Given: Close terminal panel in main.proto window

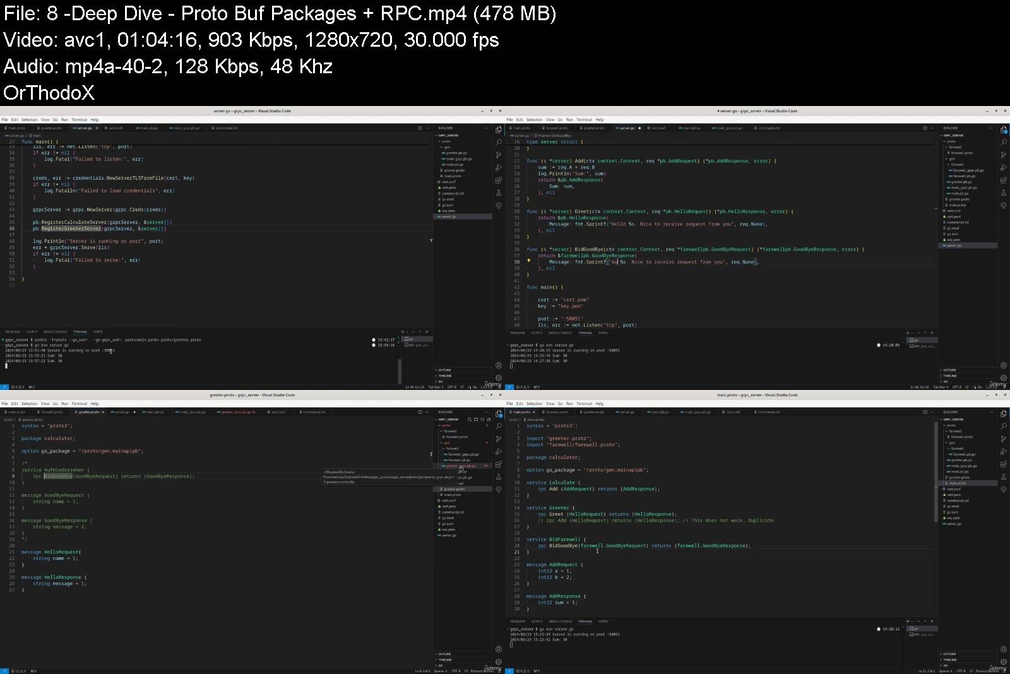Looking at the screenshot, I should tap(932, 621).
